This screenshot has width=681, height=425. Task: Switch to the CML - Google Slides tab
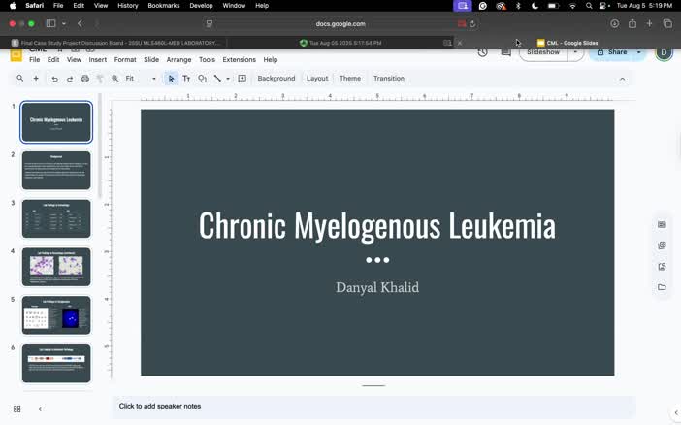coord(567,43)
